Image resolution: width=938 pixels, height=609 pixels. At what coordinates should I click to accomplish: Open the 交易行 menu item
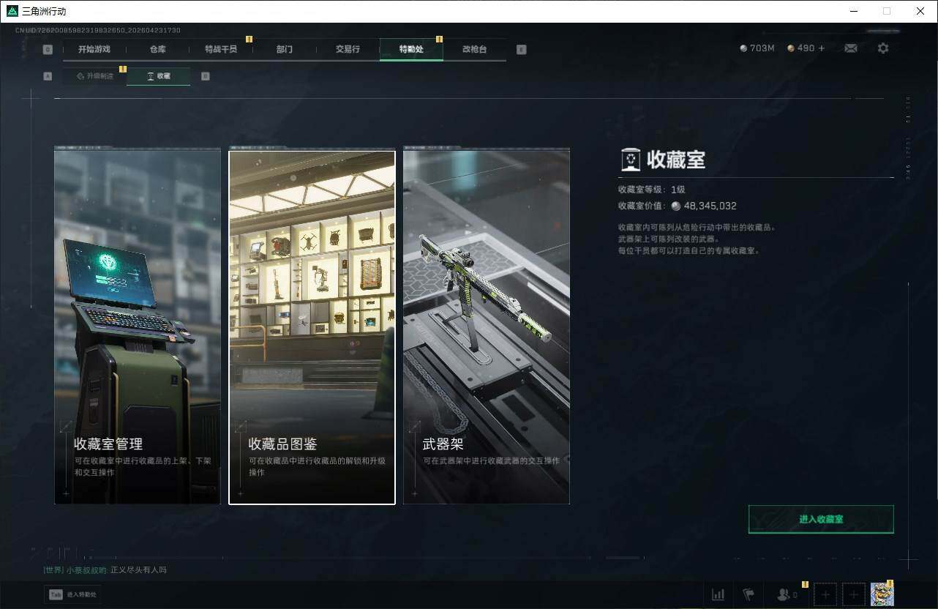pos(348,49)
